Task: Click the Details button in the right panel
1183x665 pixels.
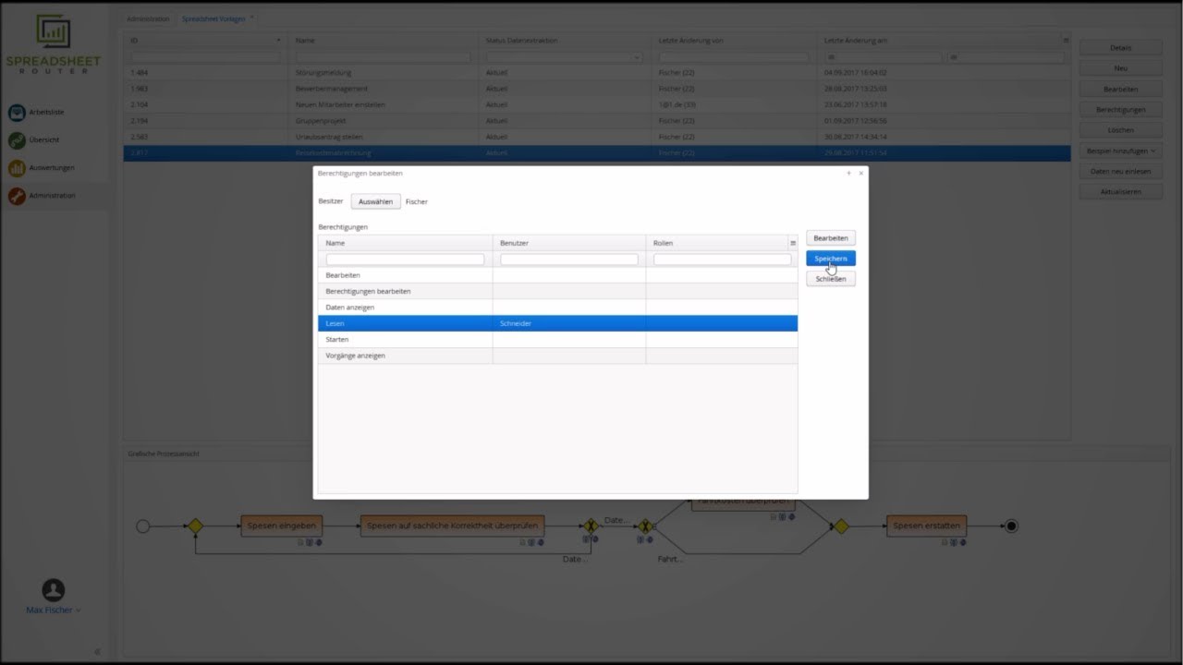Action: tap(1120, 48)
